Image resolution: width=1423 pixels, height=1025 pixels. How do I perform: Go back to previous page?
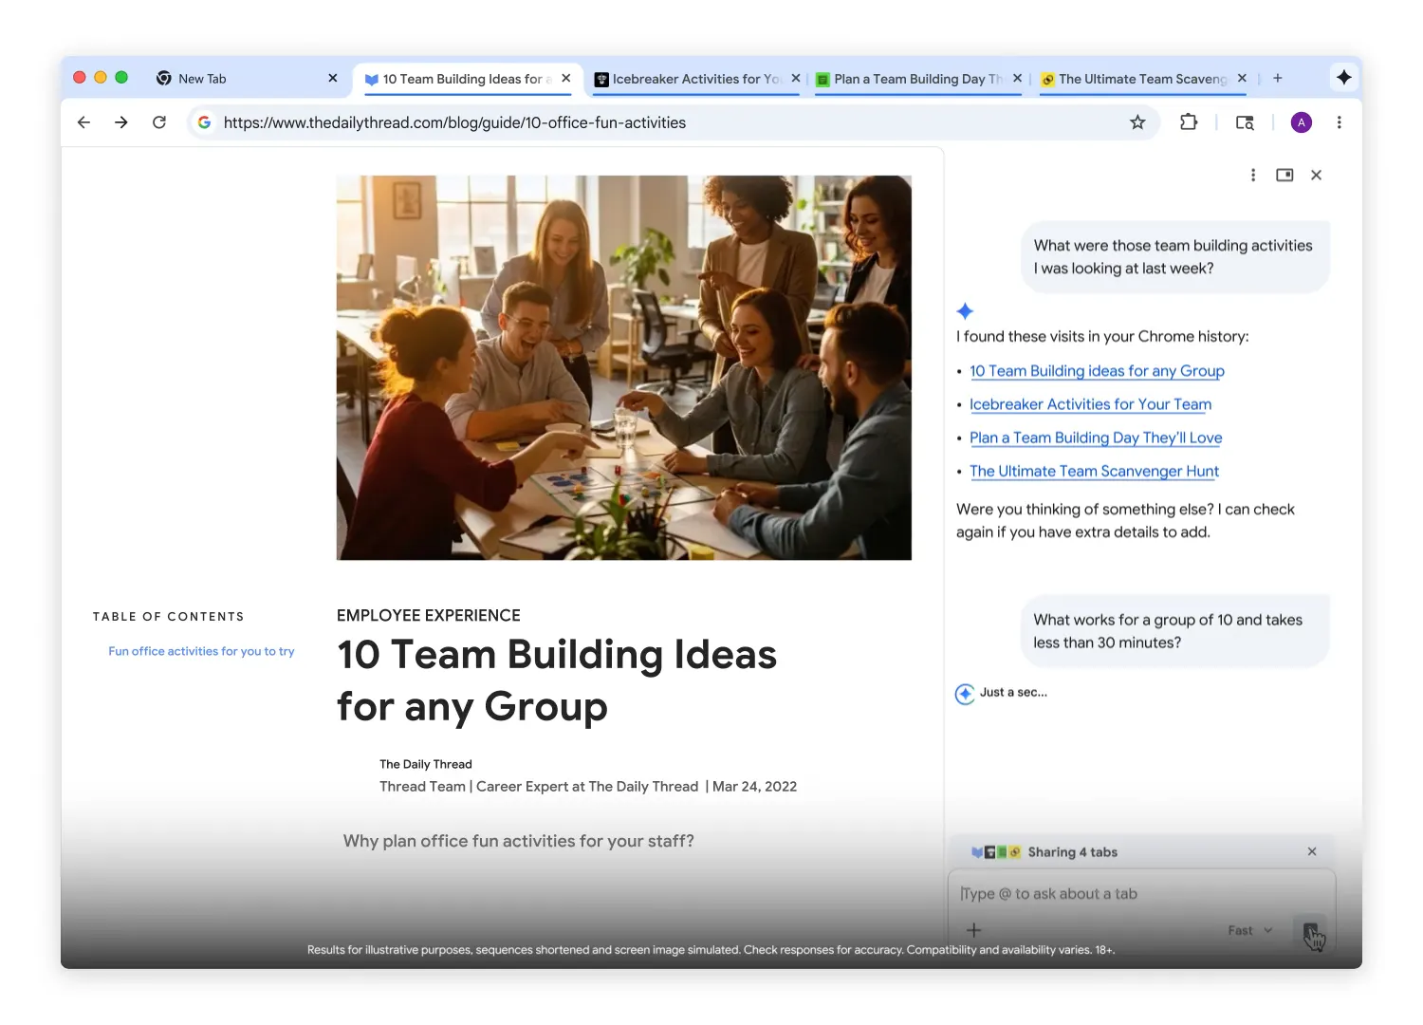coord(83,122)
